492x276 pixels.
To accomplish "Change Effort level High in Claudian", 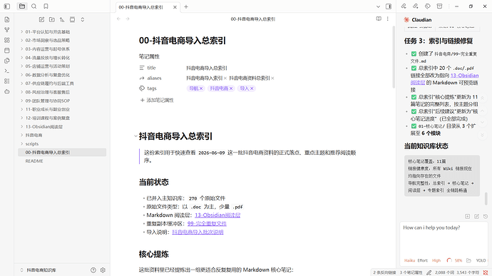I will [x=436, y=260].
